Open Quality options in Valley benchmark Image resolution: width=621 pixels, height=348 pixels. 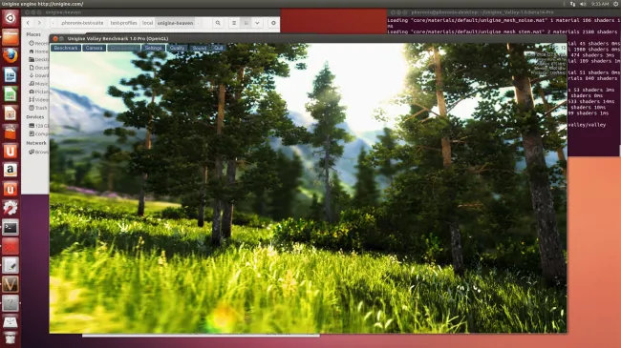click(177, 48)
